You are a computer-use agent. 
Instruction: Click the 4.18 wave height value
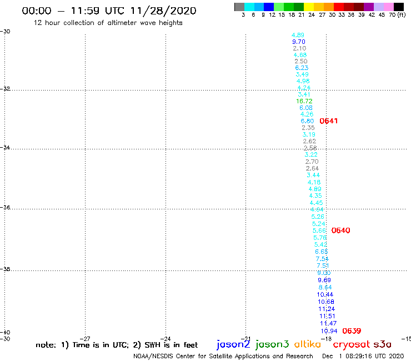click(314, 182)
